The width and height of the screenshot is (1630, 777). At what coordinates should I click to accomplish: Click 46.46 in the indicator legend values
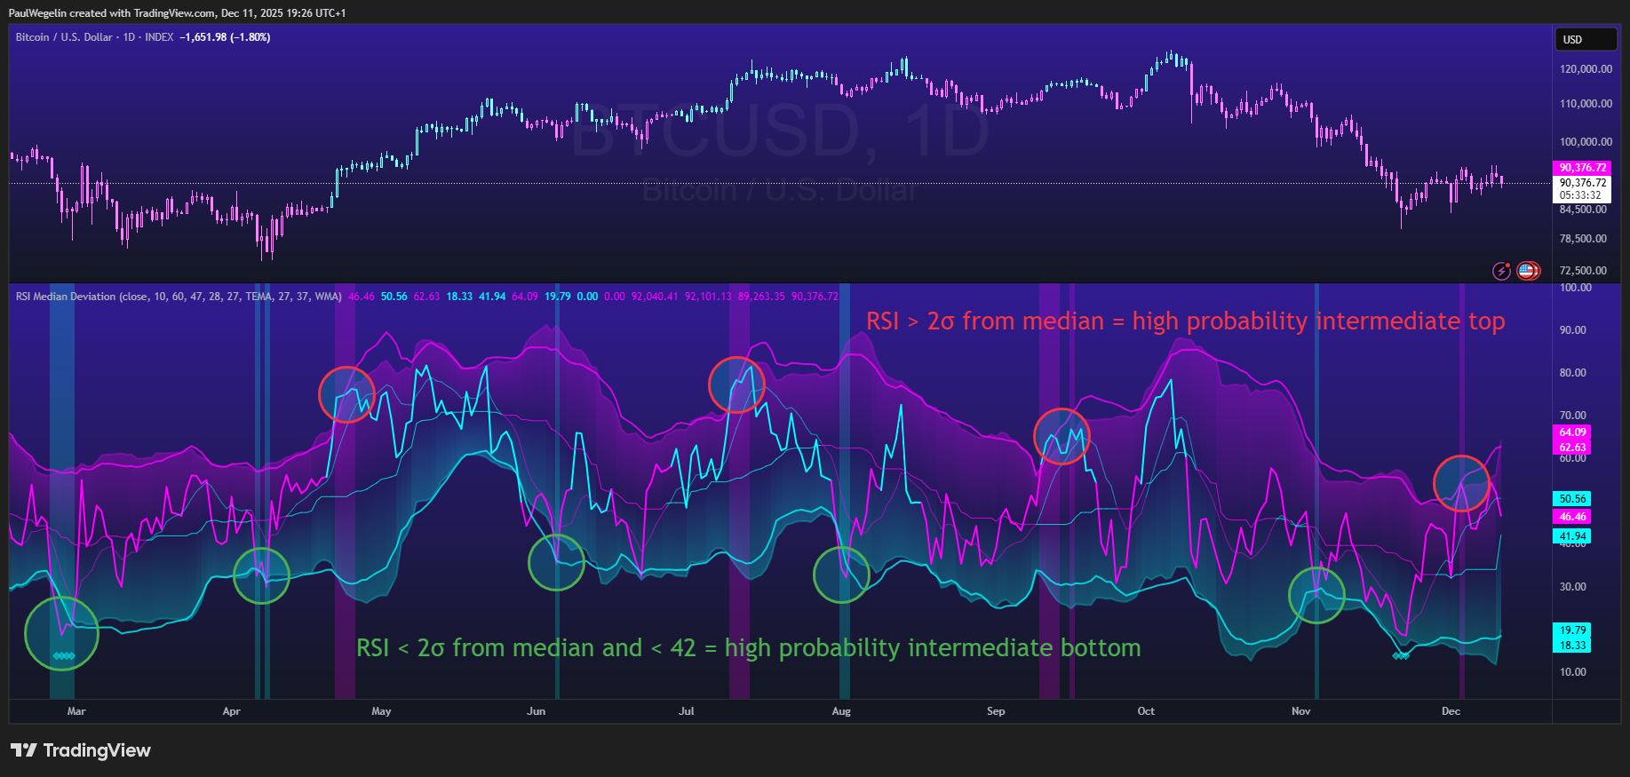[362, 297]
